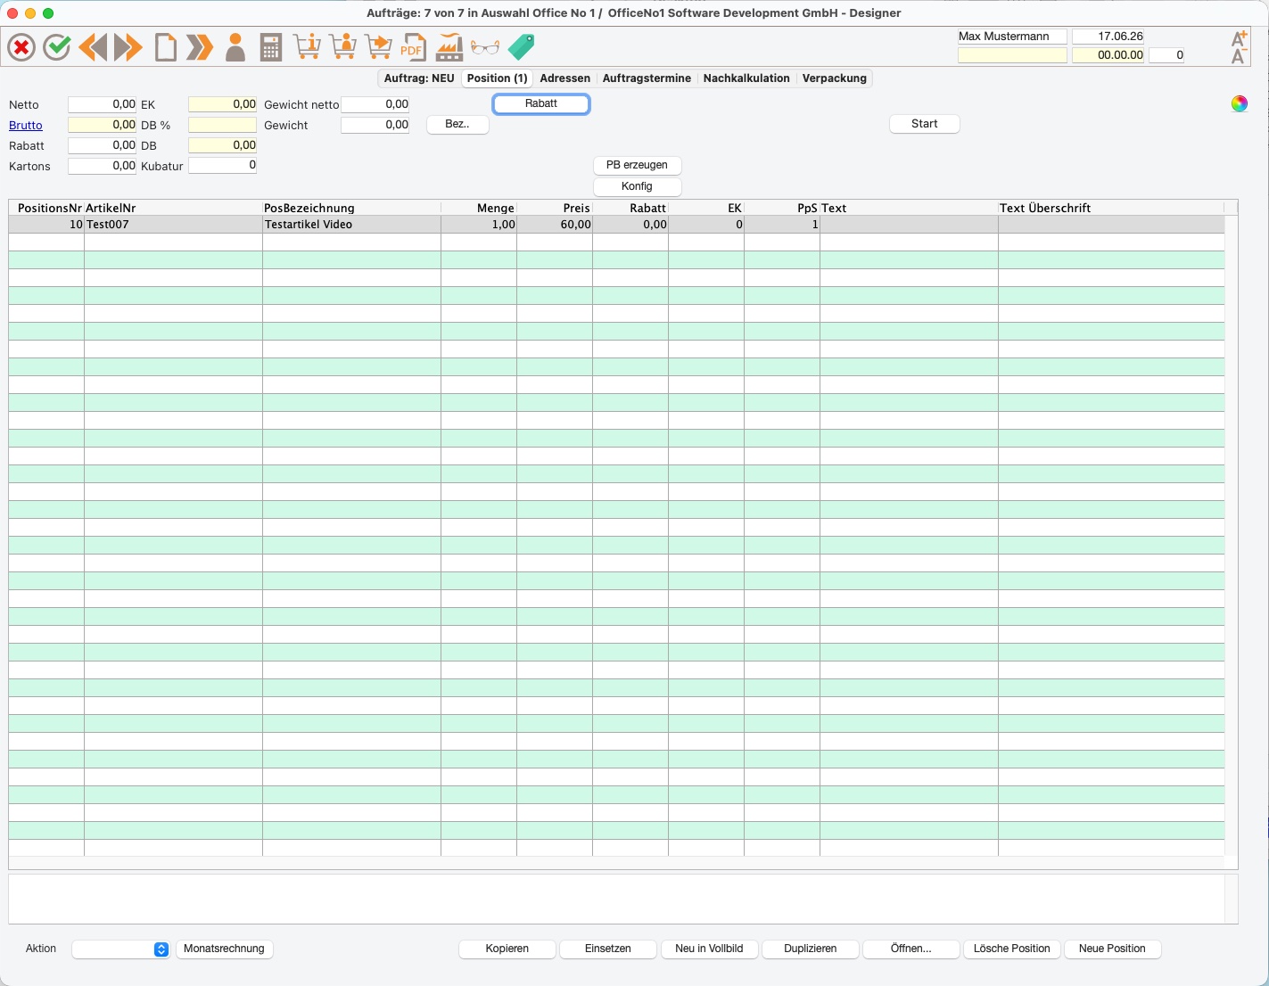Click the Menge cell 1,00
This screenshot has height=986, width=1269.
tap(479, 225)
